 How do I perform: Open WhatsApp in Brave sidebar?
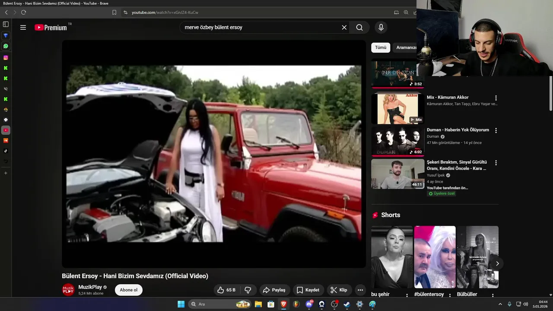coord(6,46)
